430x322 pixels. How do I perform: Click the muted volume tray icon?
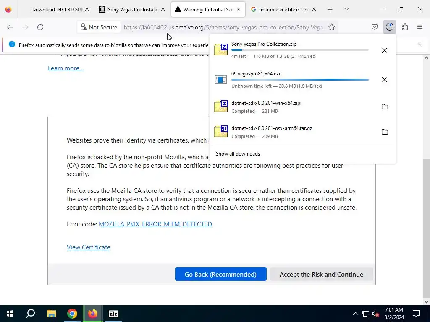click(376, 314)
